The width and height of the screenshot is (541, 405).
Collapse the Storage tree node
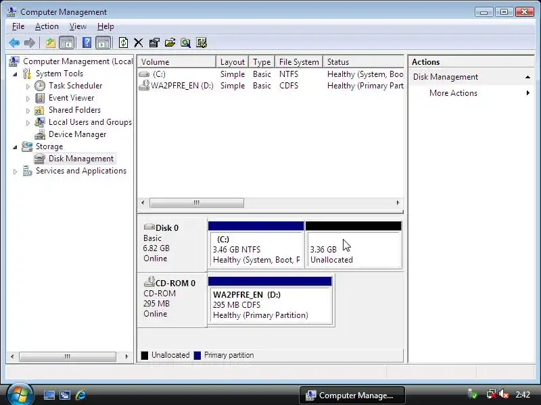pos(15,147)
